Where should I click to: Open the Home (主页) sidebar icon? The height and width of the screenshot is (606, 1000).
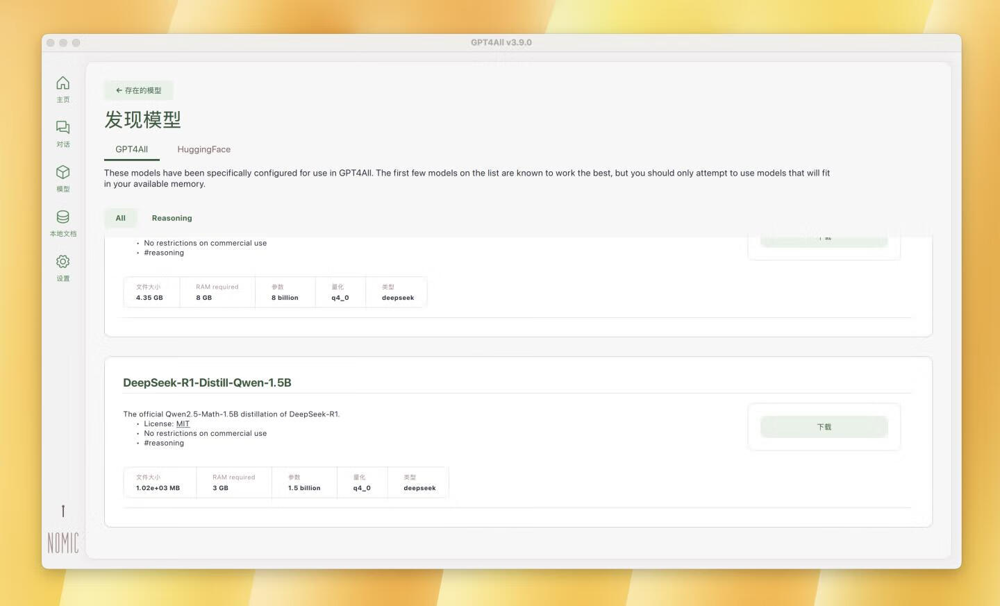(x=62, y=83)
